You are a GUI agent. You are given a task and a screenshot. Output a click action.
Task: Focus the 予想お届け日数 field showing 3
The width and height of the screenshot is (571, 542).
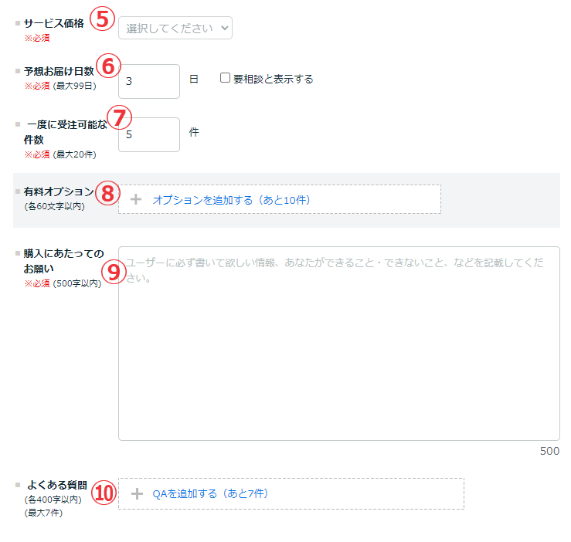(148, 81)
